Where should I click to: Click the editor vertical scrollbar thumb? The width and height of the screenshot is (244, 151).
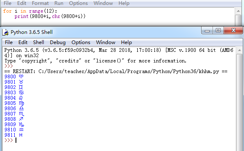(x=238, y=20)
